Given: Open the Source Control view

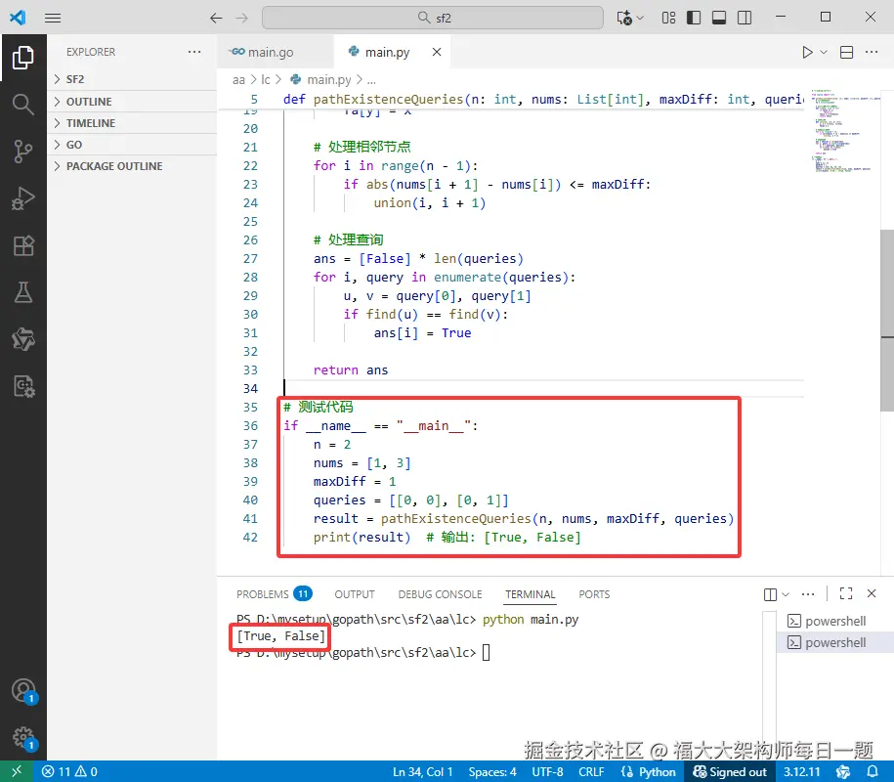Looking at the screenshot, I should point(22,152).
